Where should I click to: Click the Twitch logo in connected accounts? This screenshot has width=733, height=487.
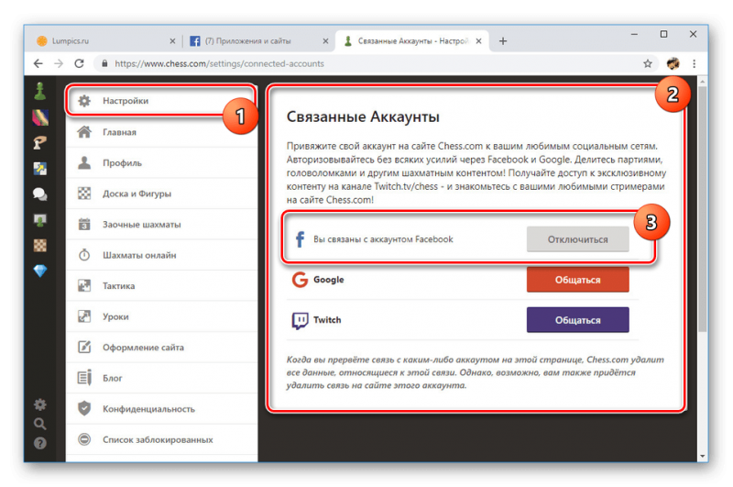point(300,320)
